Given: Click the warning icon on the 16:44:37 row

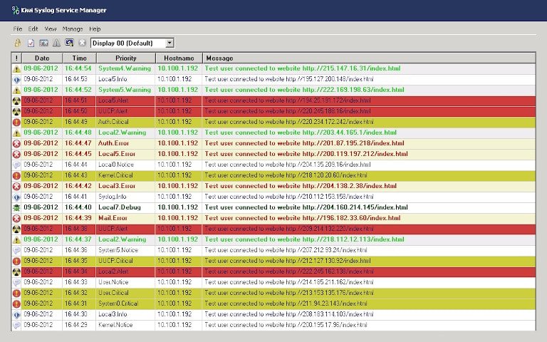Looking at the screenshot, I should click(16, 239).
